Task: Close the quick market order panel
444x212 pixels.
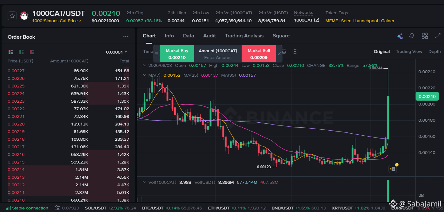Action: point(279,54)
